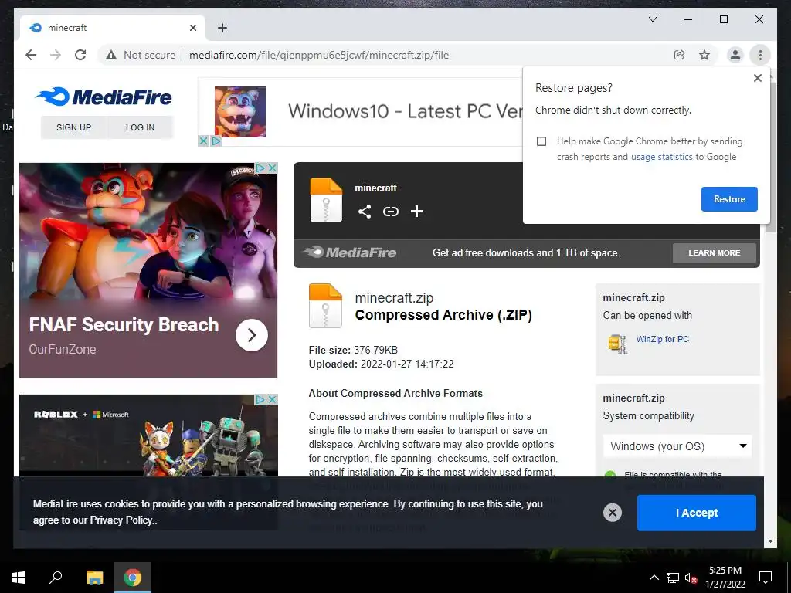The width and height of the screenshot is (791, 593).
Task: Bookmark this page with the star icon
Action: point(704,55)
